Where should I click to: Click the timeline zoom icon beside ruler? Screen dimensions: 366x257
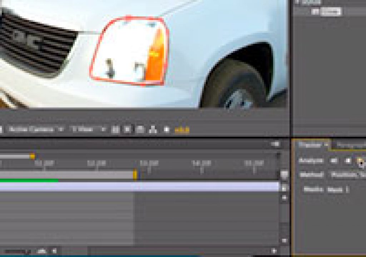284,174
